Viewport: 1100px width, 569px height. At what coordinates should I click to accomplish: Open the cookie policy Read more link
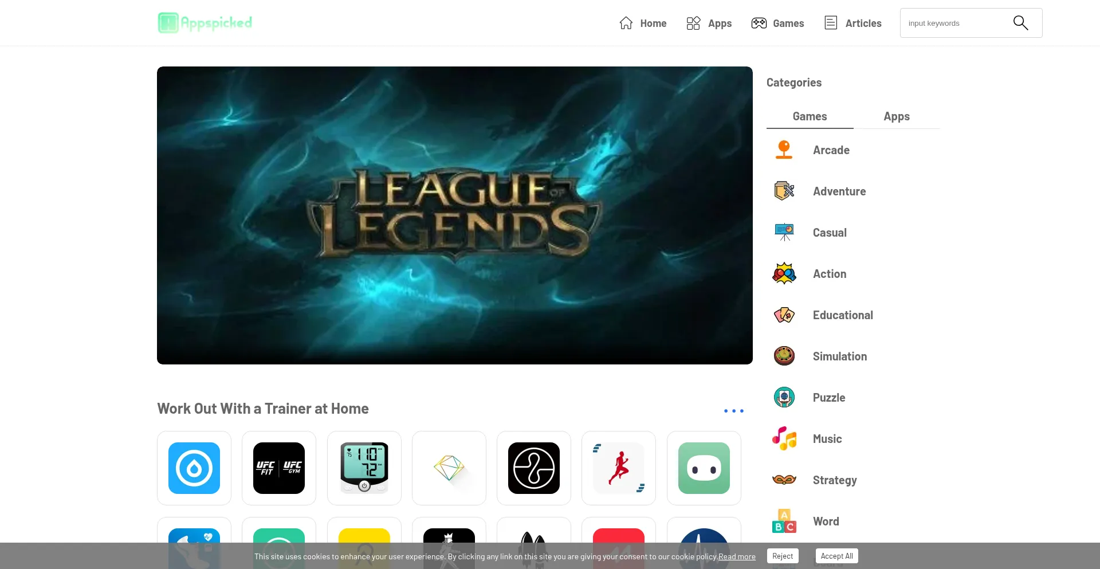pyautogui.click(x=737, y=556)
